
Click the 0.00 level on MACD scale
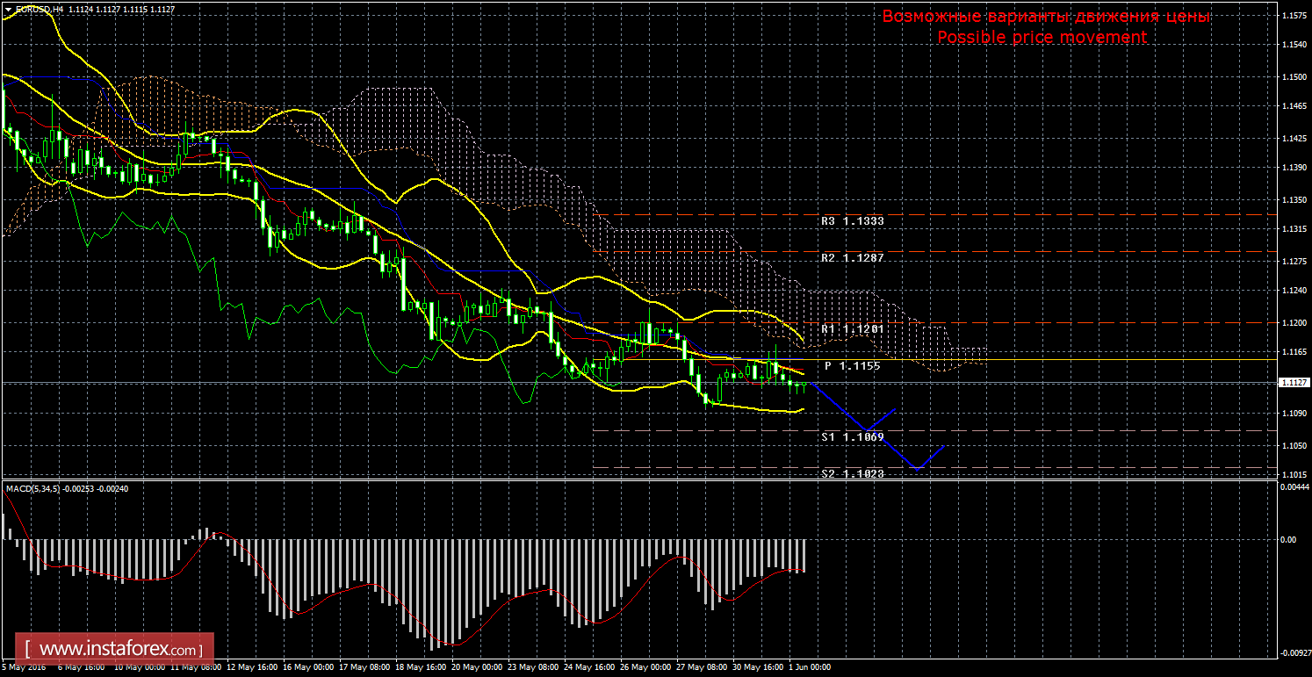[1287, 540]
